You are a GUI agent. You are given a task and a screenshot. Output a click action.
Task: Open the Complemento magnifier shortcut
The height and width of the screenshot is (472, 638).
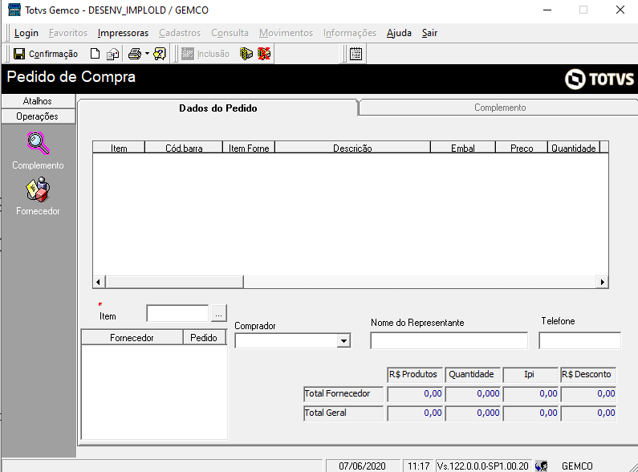click(x=39, y=143)
